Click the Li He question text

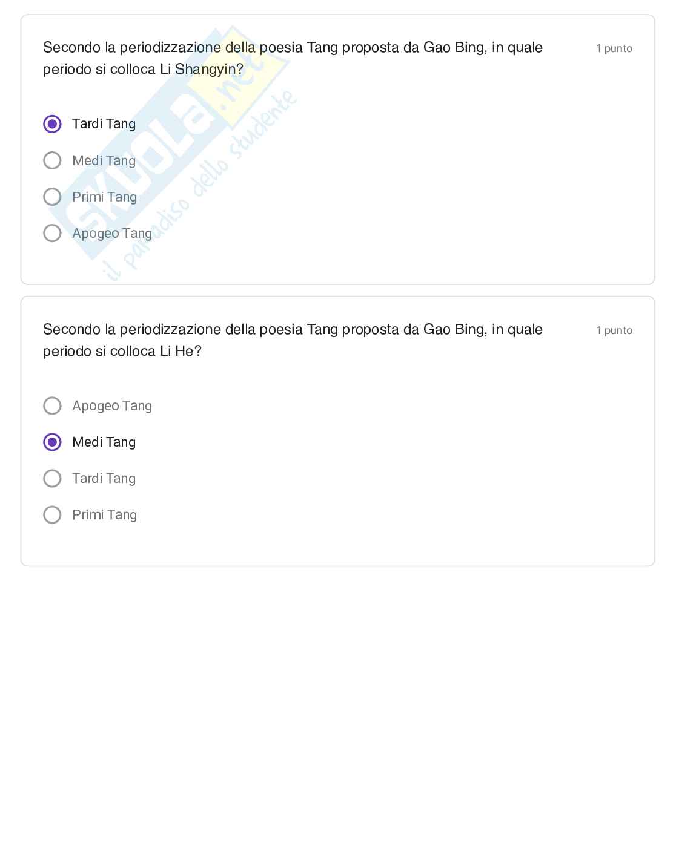pos(293,340)
